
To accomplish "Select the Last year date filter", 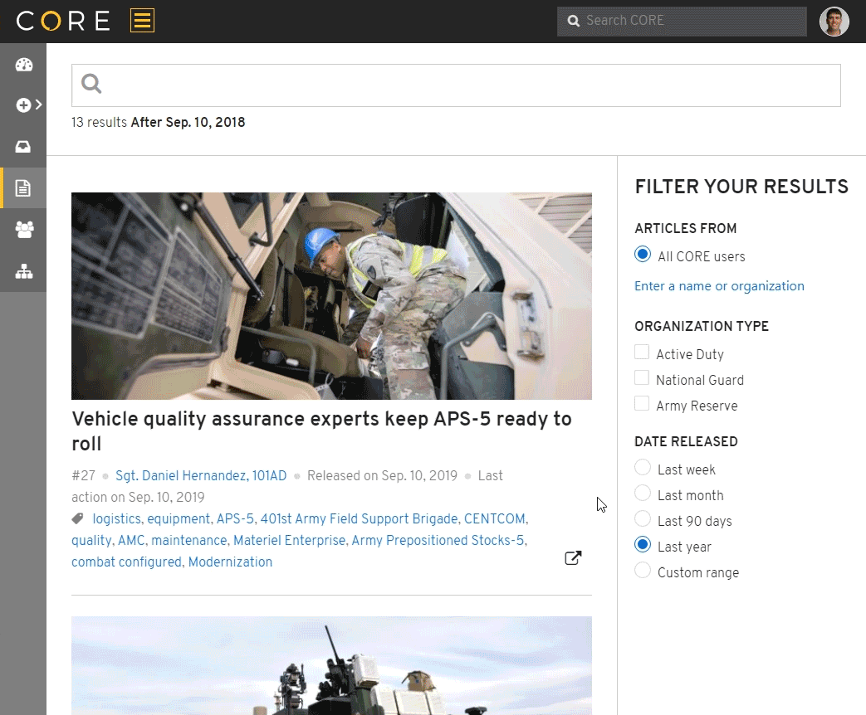I will (x=643, y=544).
